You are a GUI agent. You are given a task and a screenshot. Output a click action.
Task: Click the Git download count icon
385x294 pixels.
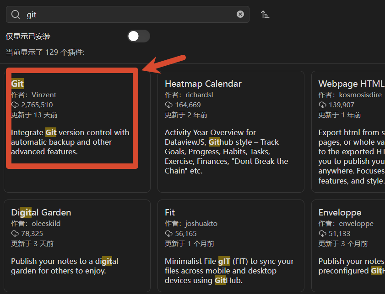(15, 105)
